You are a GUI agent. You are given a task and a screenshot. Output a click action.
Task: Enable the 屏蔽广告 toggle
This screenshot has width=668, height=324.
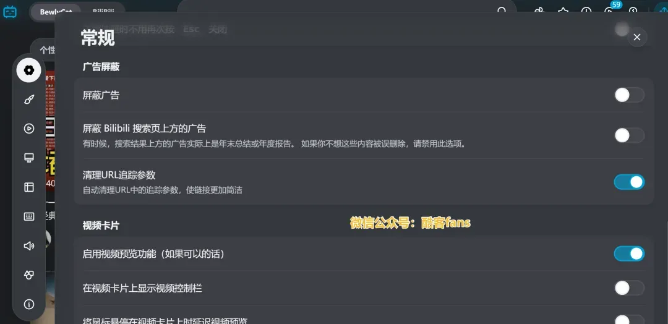[629, 95]
